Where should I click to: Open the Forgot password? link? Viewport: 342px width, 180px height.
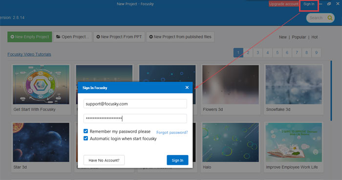[x=172, y=132]
